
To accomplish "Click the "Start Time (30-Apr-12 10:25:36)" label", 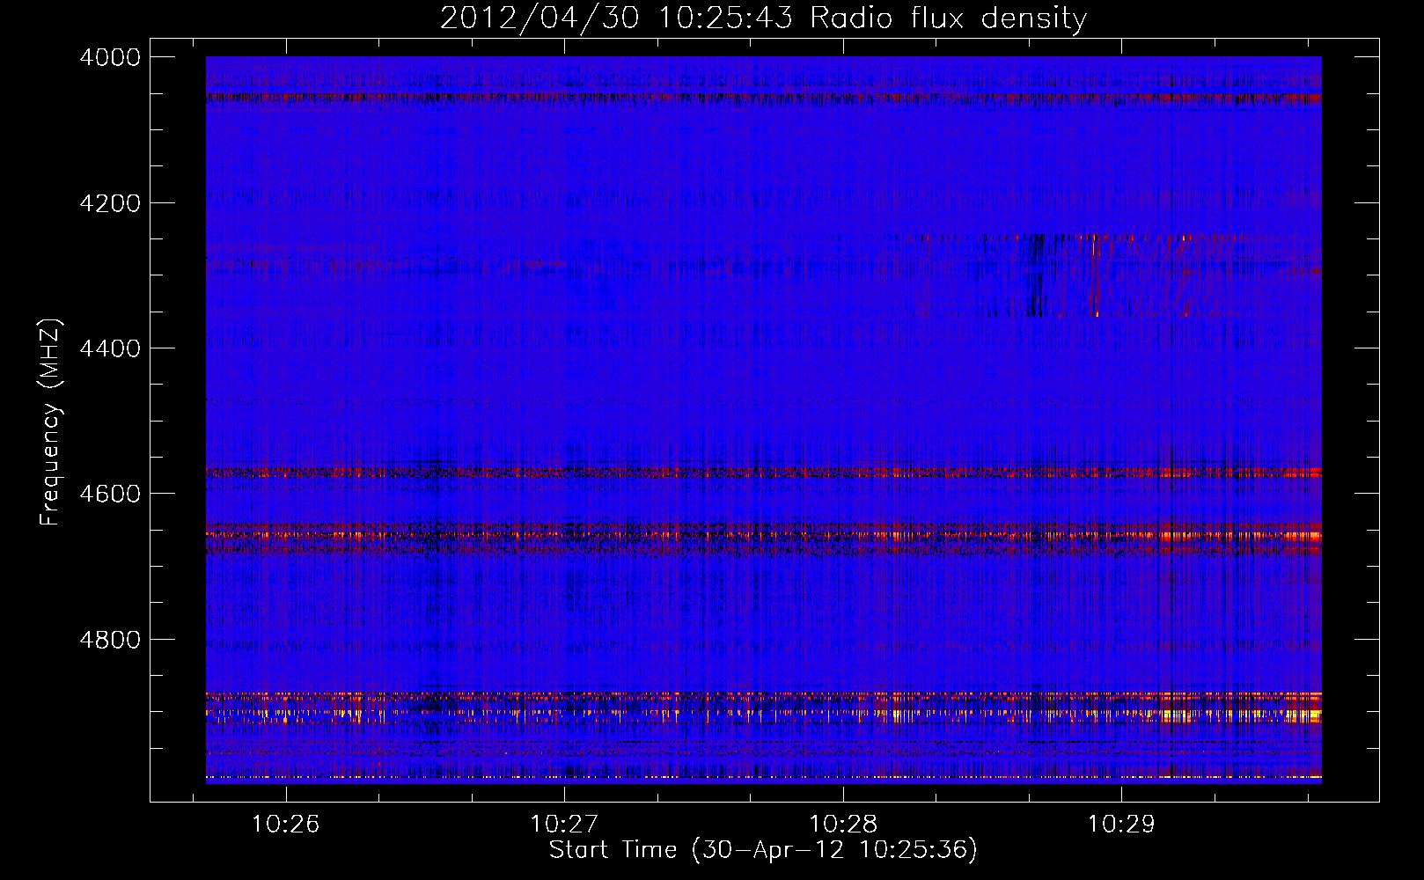I will pyautogui.click(x=763, y=850).
